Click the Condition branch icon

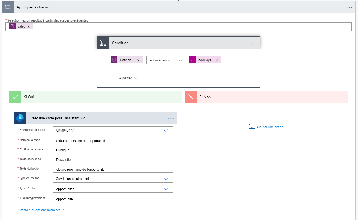103,43
